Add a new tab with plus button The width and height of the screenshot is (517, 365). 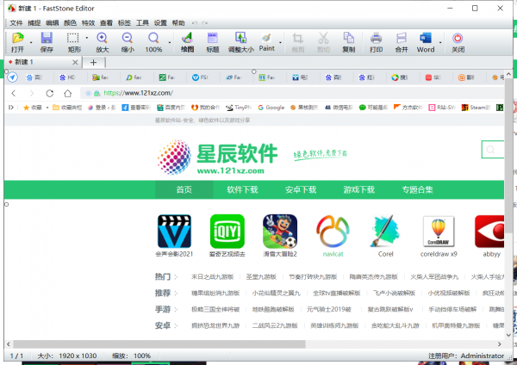pos(93,62)
